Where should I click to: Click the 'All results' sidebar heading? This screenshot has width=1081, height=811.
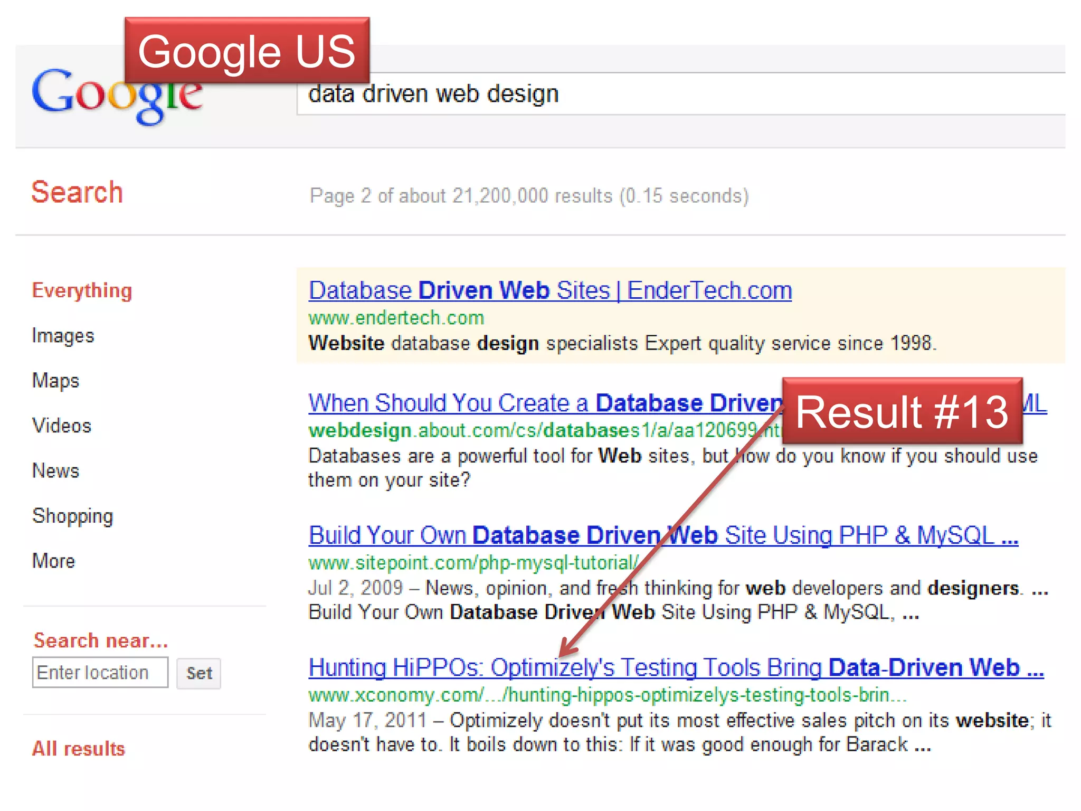pyautogui.click(x=79, y=749)
